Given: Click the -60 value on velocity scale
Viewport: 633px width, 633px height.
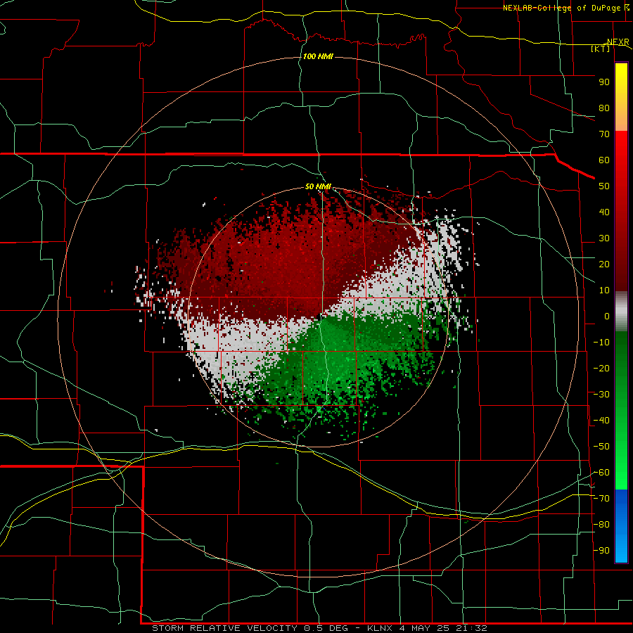Looking at the screenshot, I should point(601,473).
